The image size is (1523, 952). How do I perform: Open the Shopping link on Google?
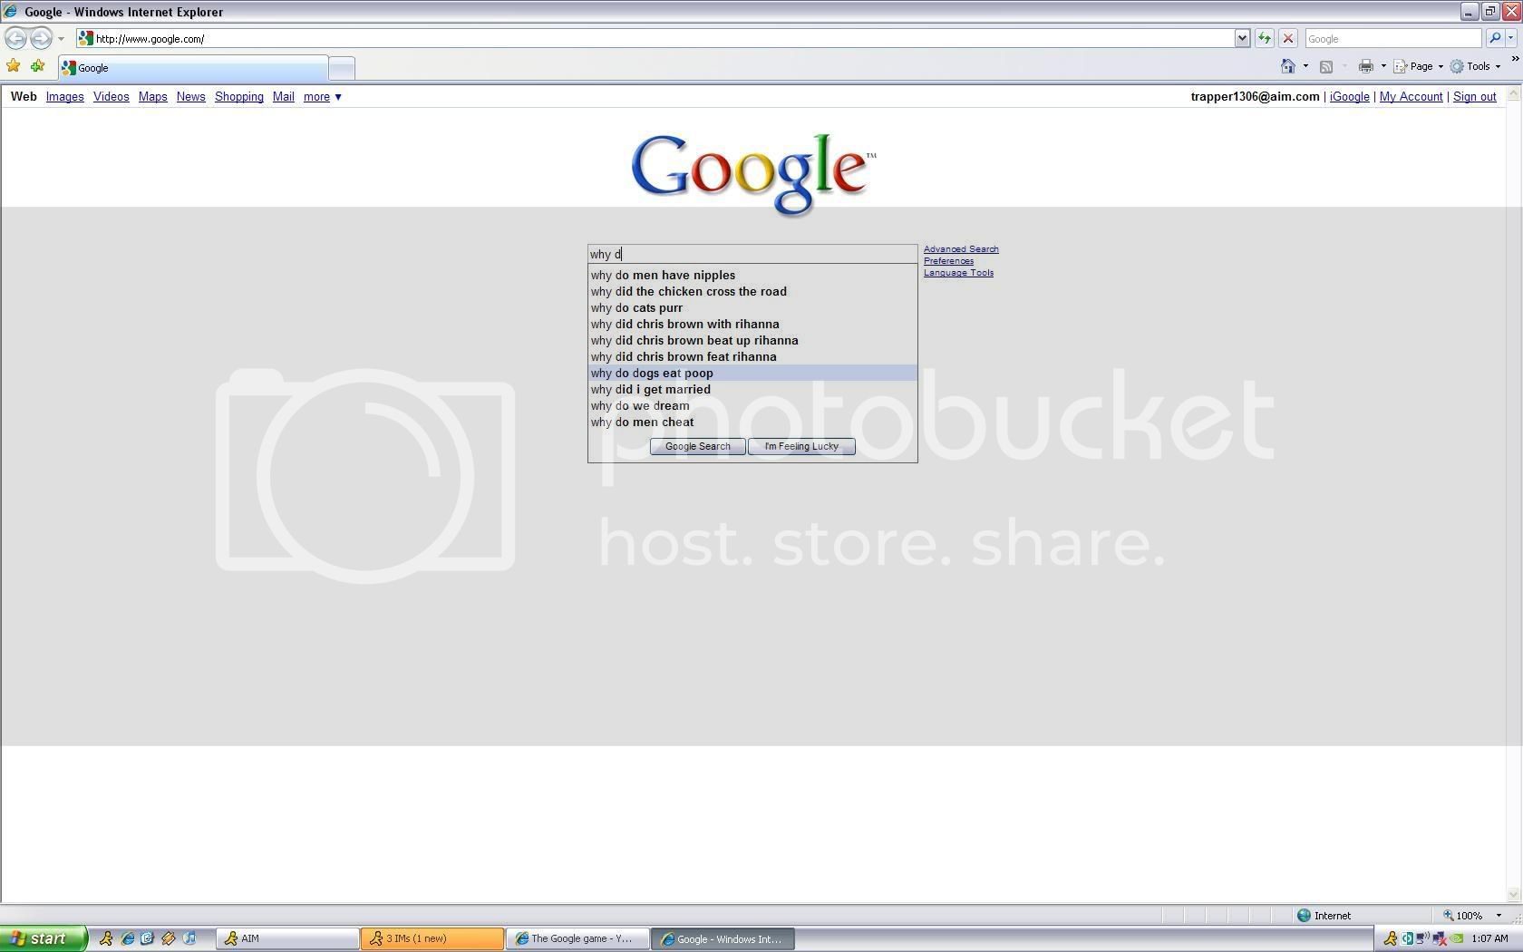(x=238, y=97)
